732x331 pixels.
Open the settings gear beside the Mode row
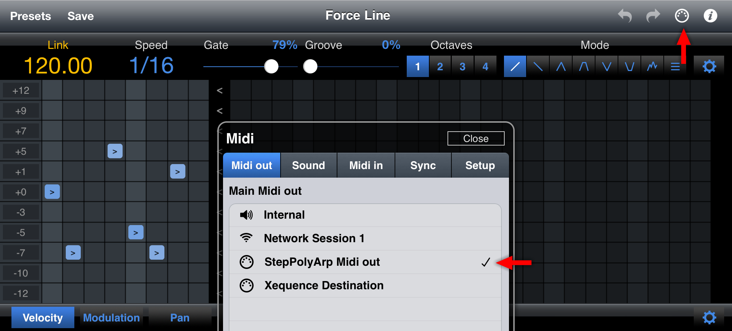click(709, 66)
